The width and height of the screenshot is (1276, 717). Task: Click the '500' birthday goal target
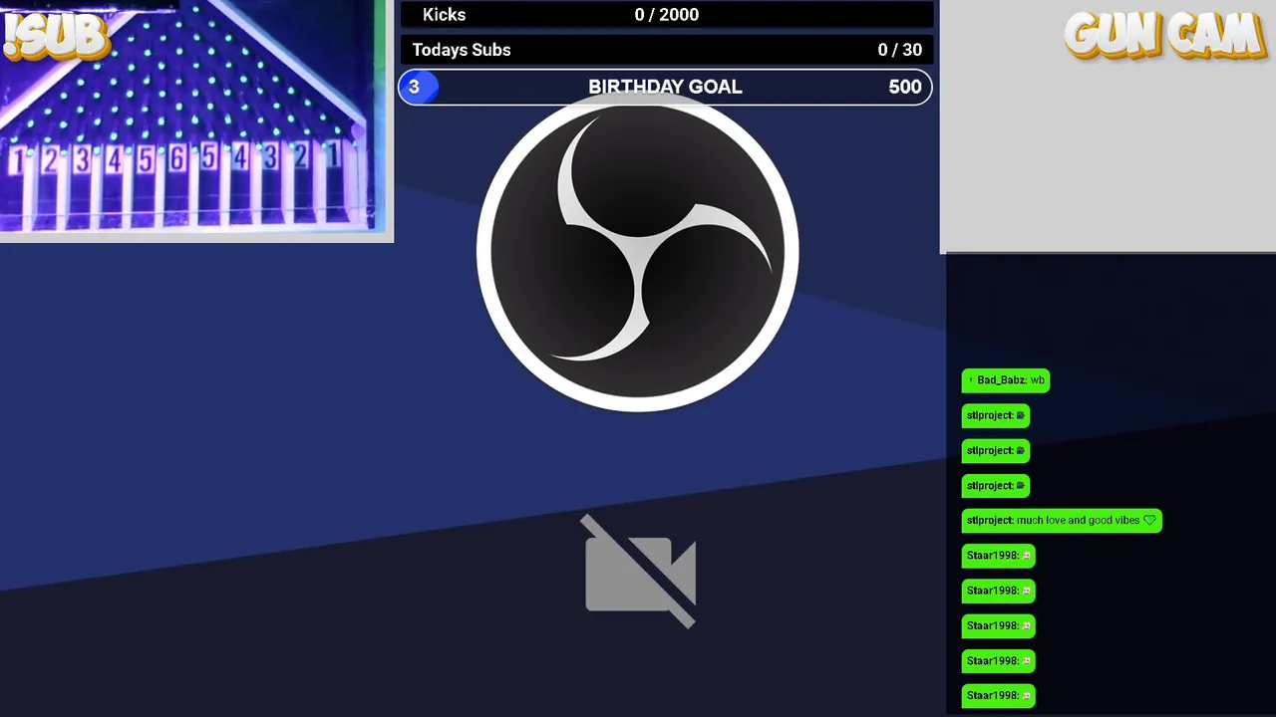click(x=904, y=88)
